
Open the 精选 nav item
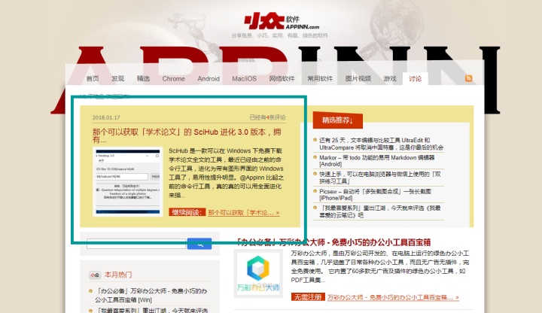point(143,79)
